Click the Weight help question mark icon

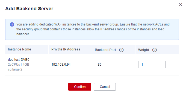pos(155,50)
